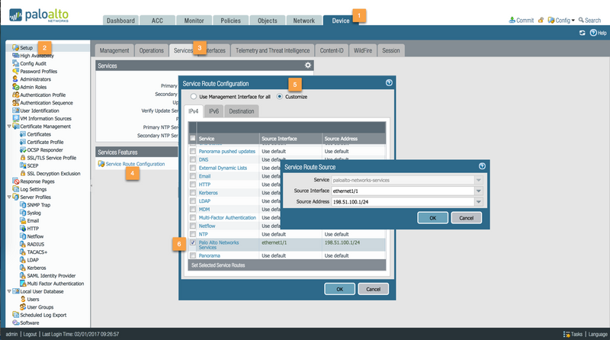610x340 pixels.
Task: Click Cancel in Service Route Source dialog
Action: click(x=466, y=218)
